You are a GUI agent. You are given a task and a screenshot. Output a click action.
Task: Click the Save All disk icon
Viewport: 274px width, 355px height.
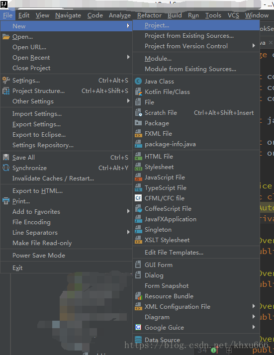click(6, 157)
